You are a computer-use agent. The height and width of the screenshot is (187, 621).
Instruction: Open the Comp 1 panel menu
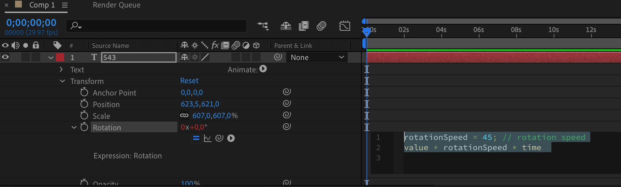tap(65, 5)
